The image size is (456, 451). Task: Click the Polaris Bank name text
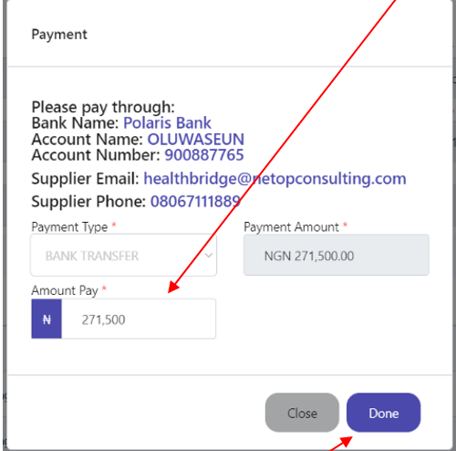pyautogui.click(x=167, y=123)
